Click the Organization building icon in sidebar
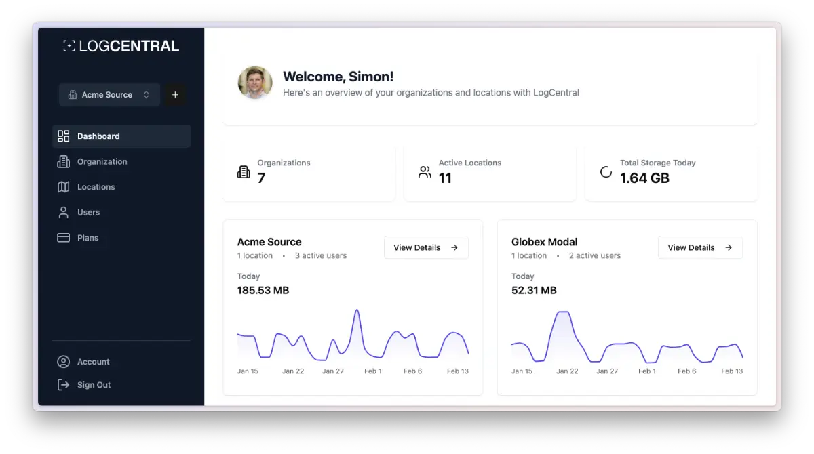This screenshot has height=454, width=814. click(x=64, y=162)
